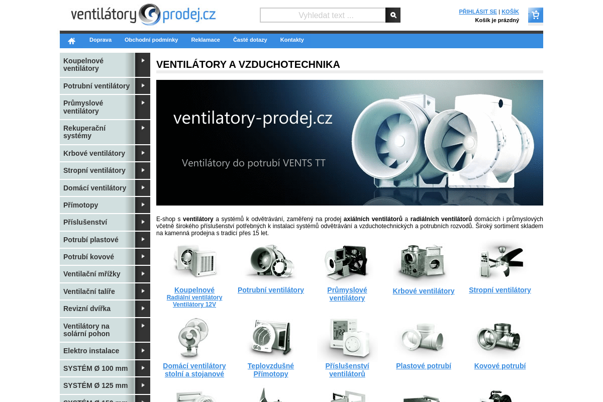This screenshot has height=402, width=603.
Task: Select the Plastové potrubí image
Action: (424, 338)
